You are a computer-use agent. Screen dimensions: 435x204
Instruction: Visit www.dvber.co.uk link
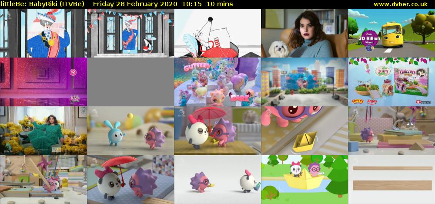click(401, 4)
